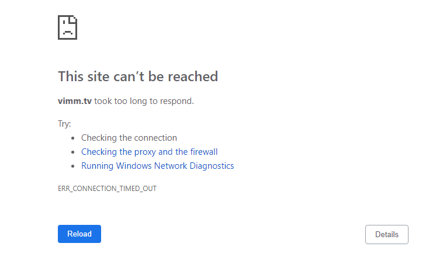Click the bold vimm.tv domain name
This screenshot has height=264, width=443.
click(x=75, y=101)
